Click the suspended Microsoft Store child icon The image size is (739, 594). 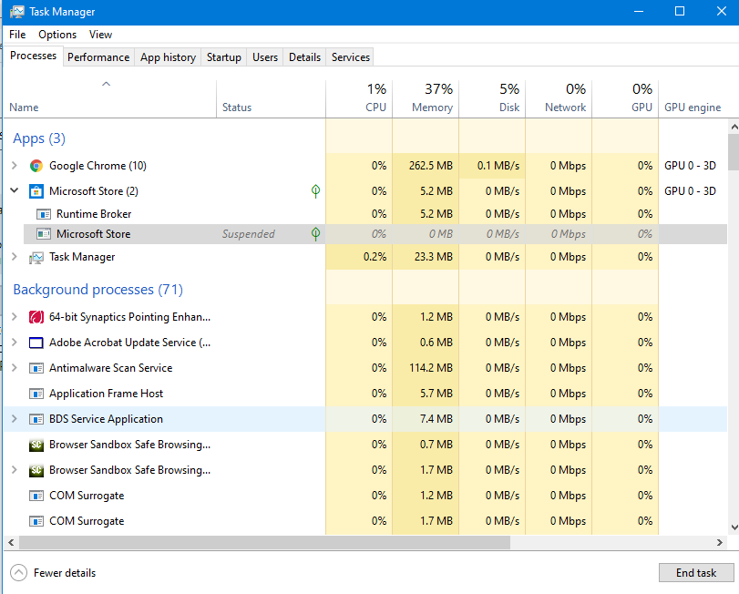(44, 234)
